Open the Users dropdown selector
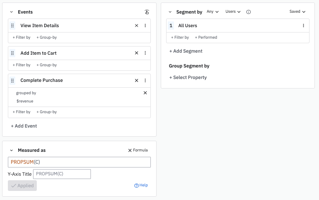The image size is (319, 200). tap(233, 12)
